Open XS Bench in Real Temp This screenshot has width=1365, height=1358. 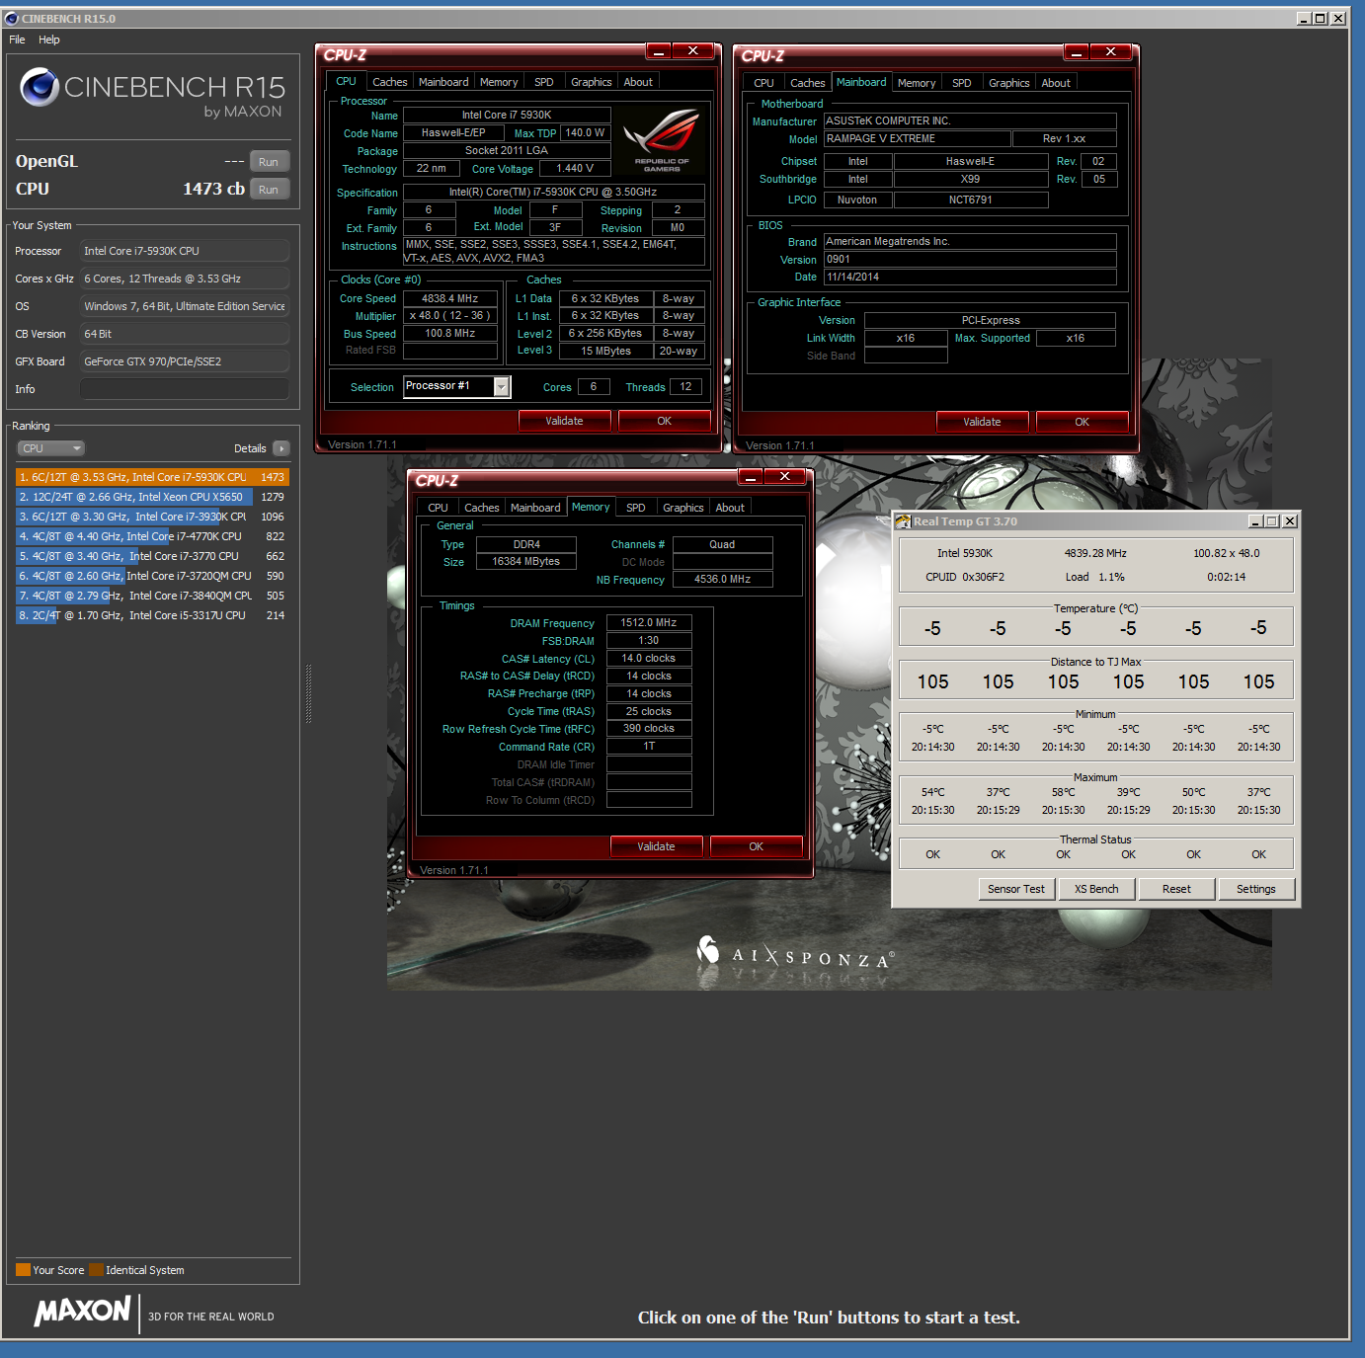point(1096,889)
